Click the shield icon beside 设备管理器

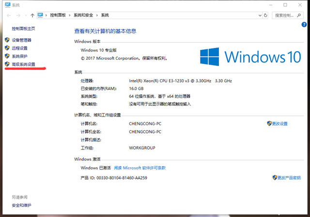(7, 40)
